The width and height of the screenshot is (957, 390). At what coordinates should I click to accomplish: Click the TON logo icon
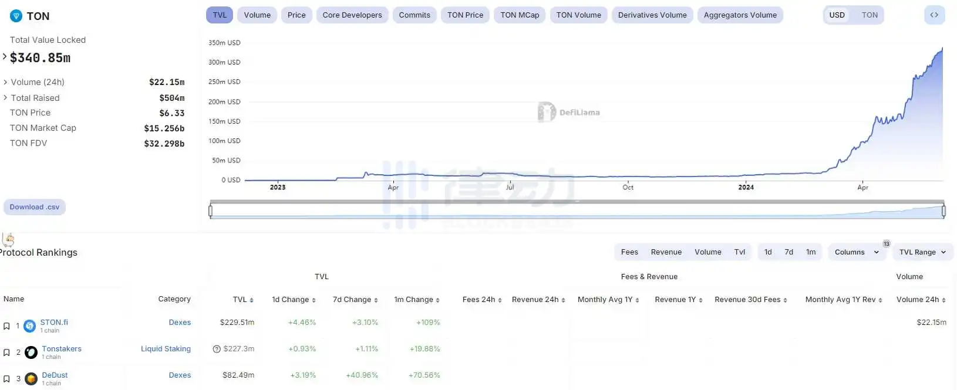(x=16, y=16)
